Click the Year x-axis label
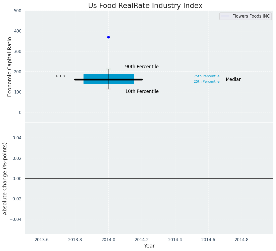Screen dimensions: 276x251 point(149,246)
